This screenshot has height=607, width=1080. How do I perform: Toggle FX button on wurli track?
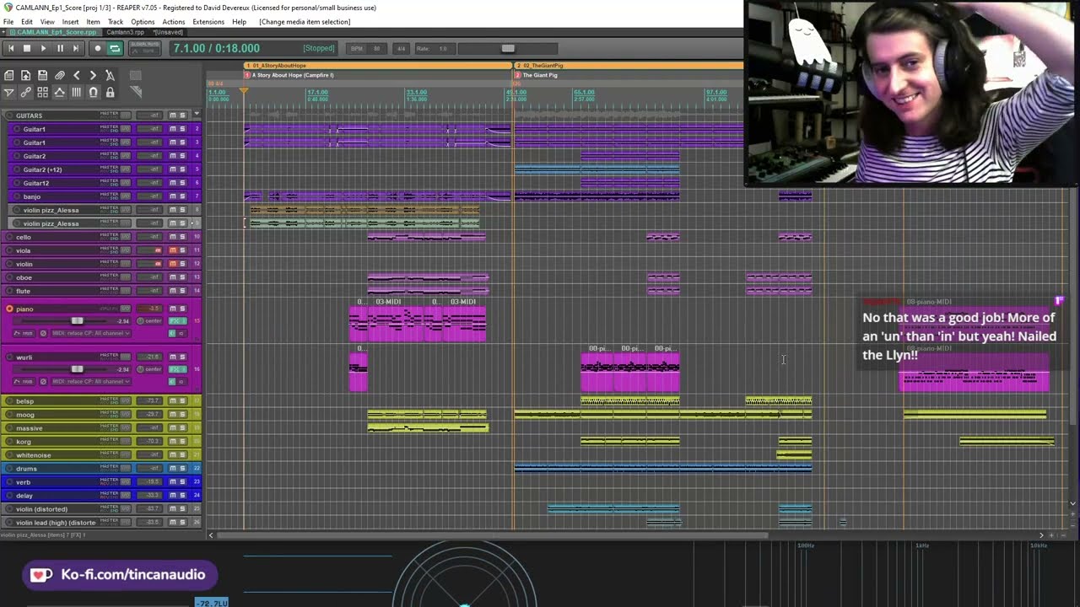point(176,369)
